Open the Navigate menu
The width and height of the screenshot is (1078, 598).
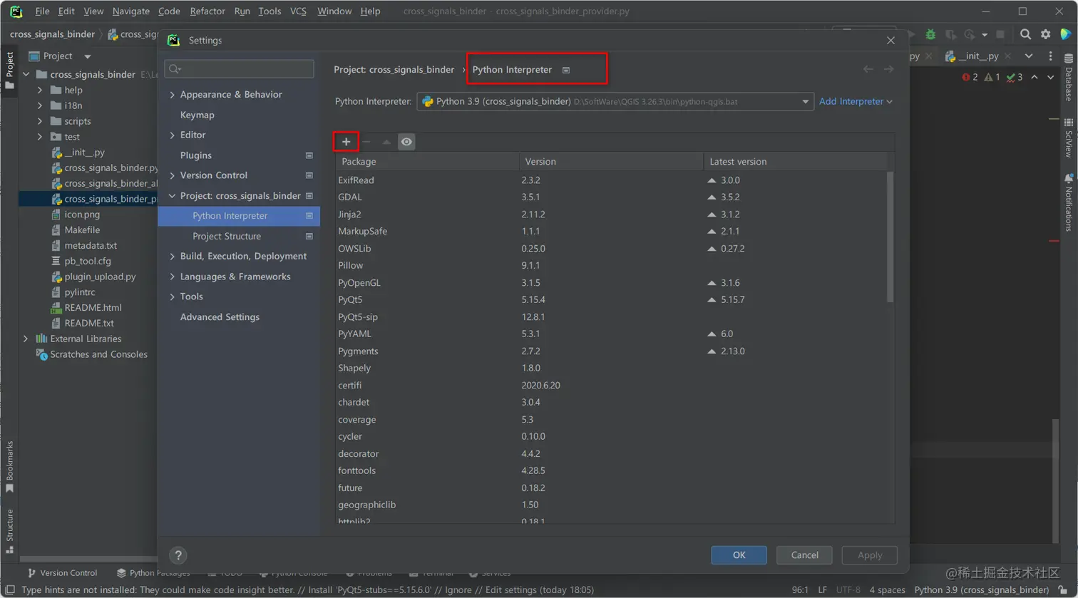131,11
